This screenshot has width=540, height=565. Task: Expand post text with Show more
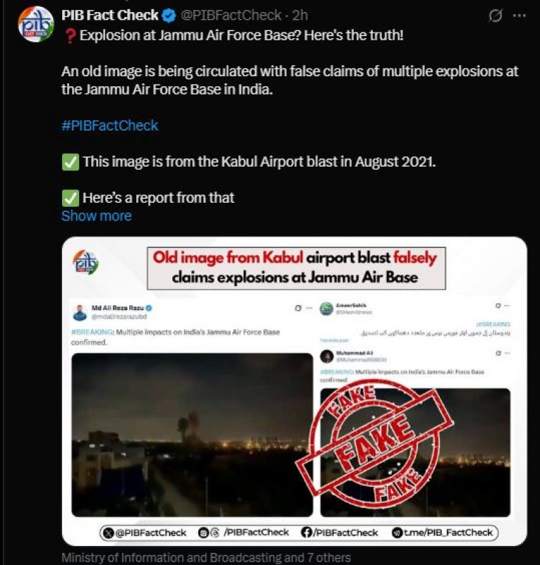point(96,215)
